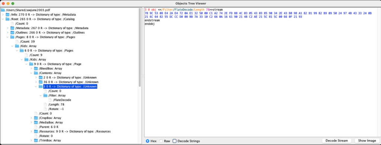Click the folder icon of 6 0 R Pages dictionary
Screen dimensions: 381x145
[x=22, y=51]
